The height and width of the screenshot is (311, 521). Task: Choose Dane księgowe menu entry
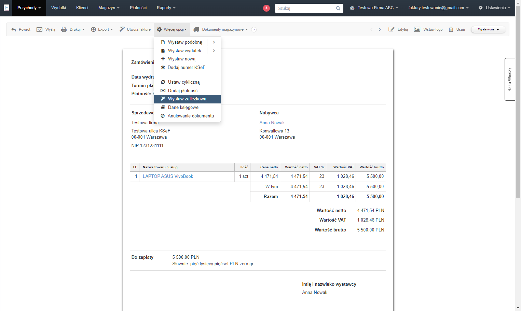coord(187,108)
